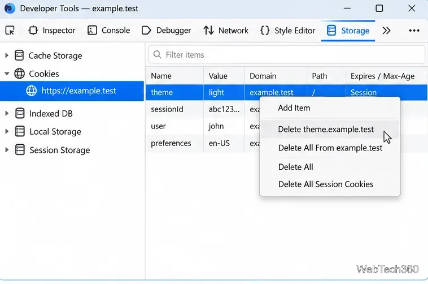
Task: Click the https://example.test globe icon
Action: coord(32,91)
